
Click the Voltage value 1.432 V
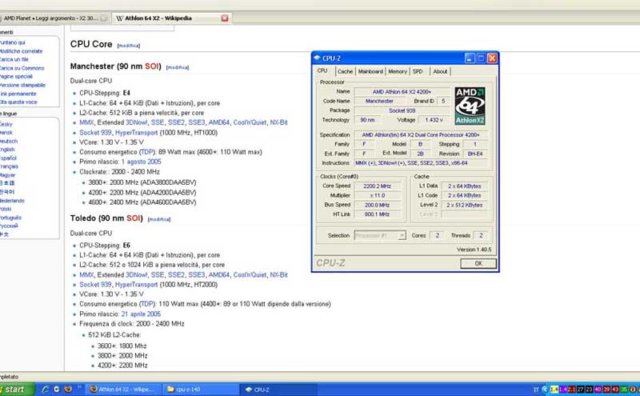(434, 120)
